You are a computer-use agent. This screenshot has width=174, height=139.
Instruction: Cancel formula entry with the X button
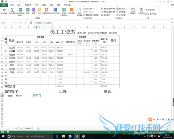click(x=21, y=23)
